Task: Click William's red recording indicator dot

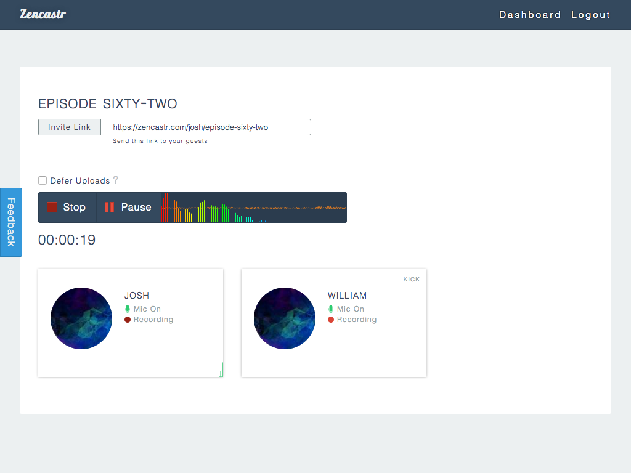Action: pyautogui.click(x=331, y=320)
